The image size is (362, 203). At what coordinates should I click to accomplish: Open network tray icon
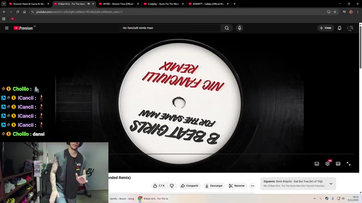point(339,199)
